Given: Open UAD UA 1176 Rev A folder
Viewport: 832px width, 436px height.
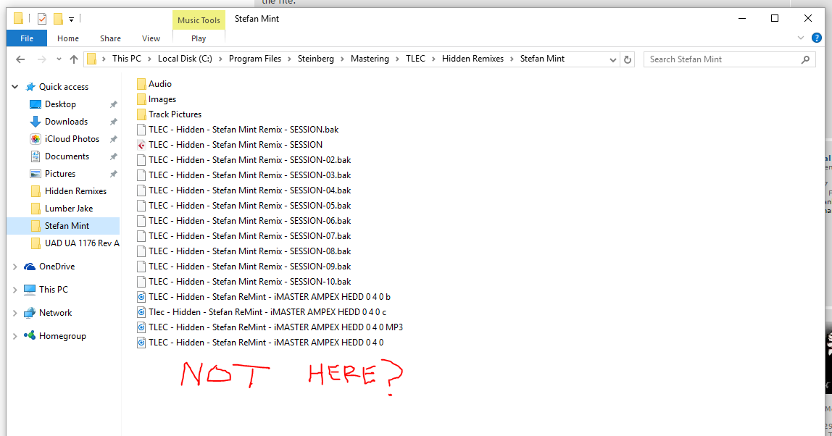Looking at the screenshot, I should pos(82,243).
